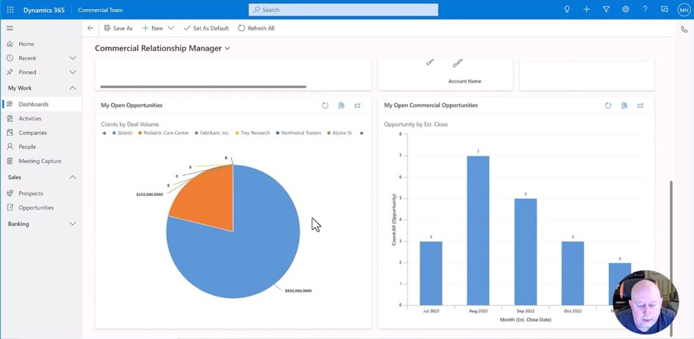Click the Aug 2022 bar
Viewport: 694px width, 339px height.
(478, 231)
